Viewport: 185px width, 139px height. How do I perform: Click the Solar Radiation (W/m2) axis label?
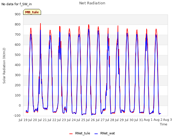click(4, 66)
